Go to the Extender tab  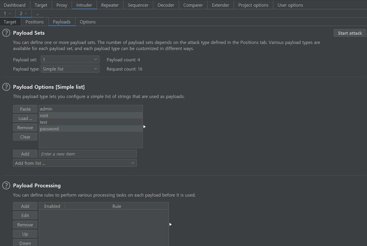click(221, 5)
